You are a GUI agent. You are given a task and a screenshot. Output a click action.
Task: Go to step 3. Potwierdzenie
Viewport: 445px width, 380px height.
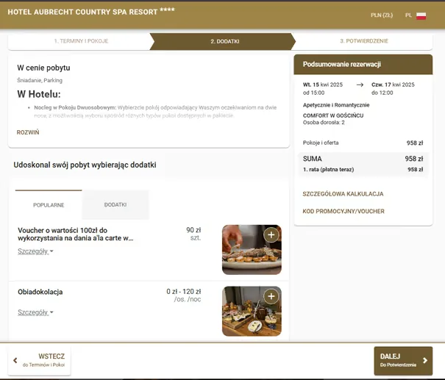tap(364, 41)
